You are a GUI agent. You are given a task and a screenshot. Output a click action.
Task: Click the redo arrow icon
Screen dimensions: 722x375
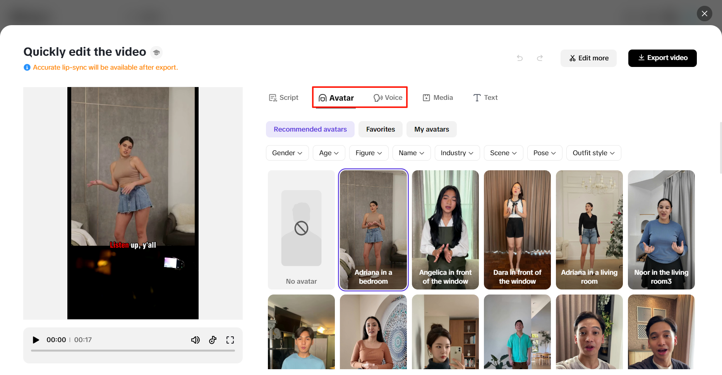pyautogui.click(x=540, y=58)
